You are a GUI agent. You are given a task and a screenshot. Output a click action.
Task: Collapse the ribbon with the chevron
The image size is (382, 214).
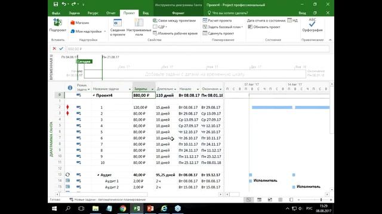(x=330, y=40)
